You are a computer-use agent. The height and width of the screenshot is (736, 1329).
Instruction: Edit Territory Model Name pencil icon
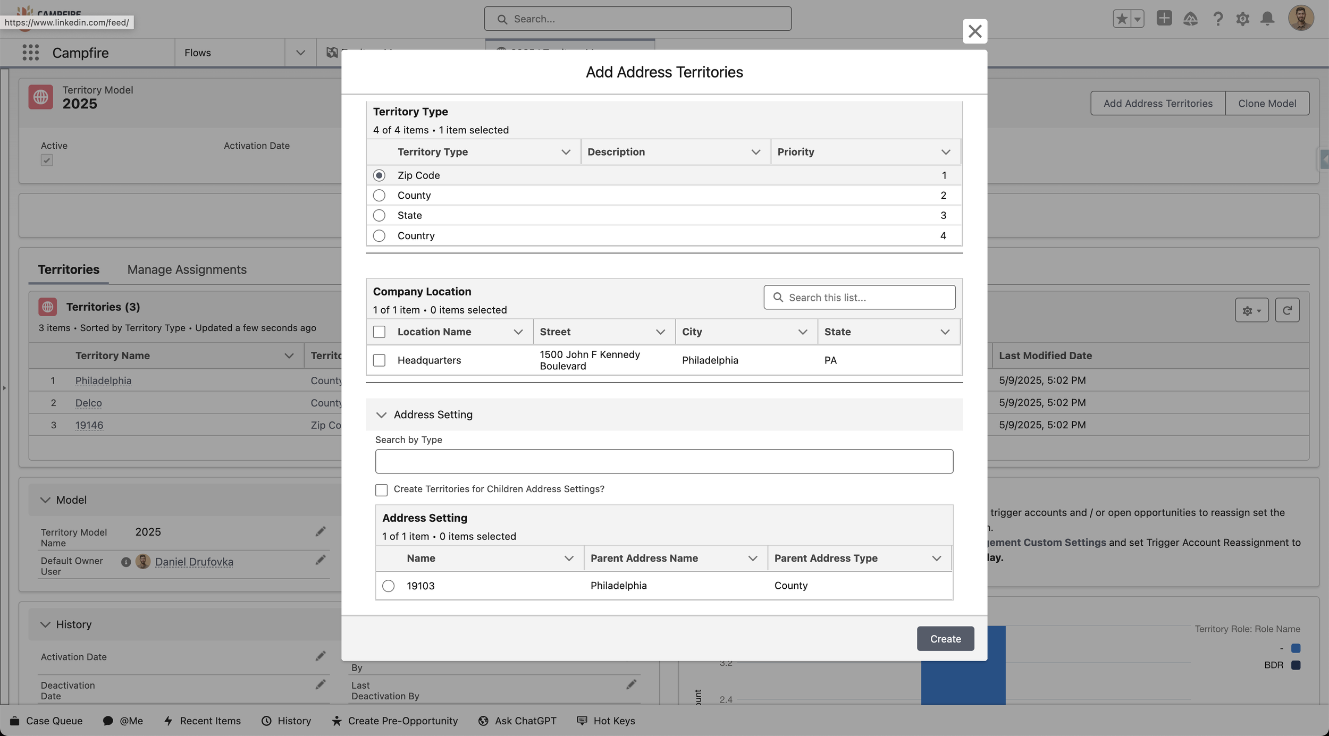[x=320, y=531]
